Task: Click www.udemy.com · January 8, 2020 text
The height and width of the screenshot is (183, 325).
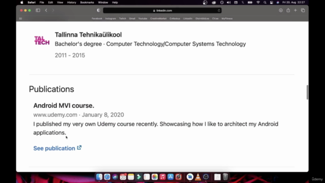Action: coord(79,115)
